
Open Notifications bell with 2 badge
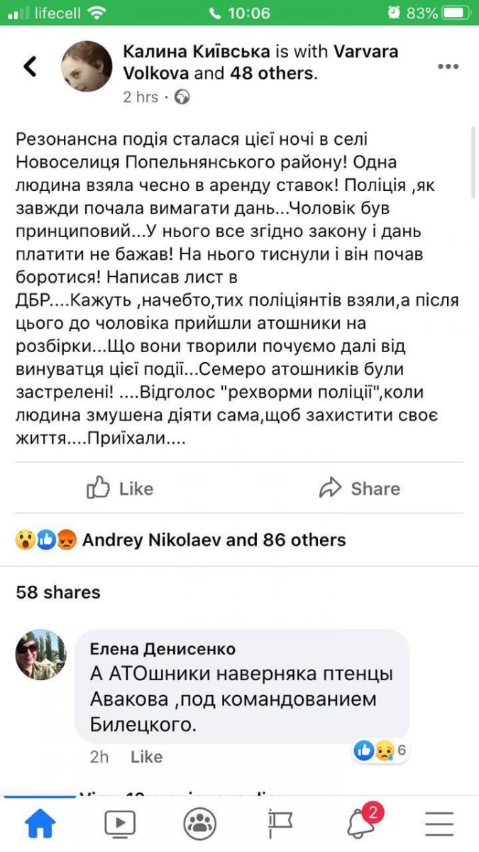[x=361, y=824]
